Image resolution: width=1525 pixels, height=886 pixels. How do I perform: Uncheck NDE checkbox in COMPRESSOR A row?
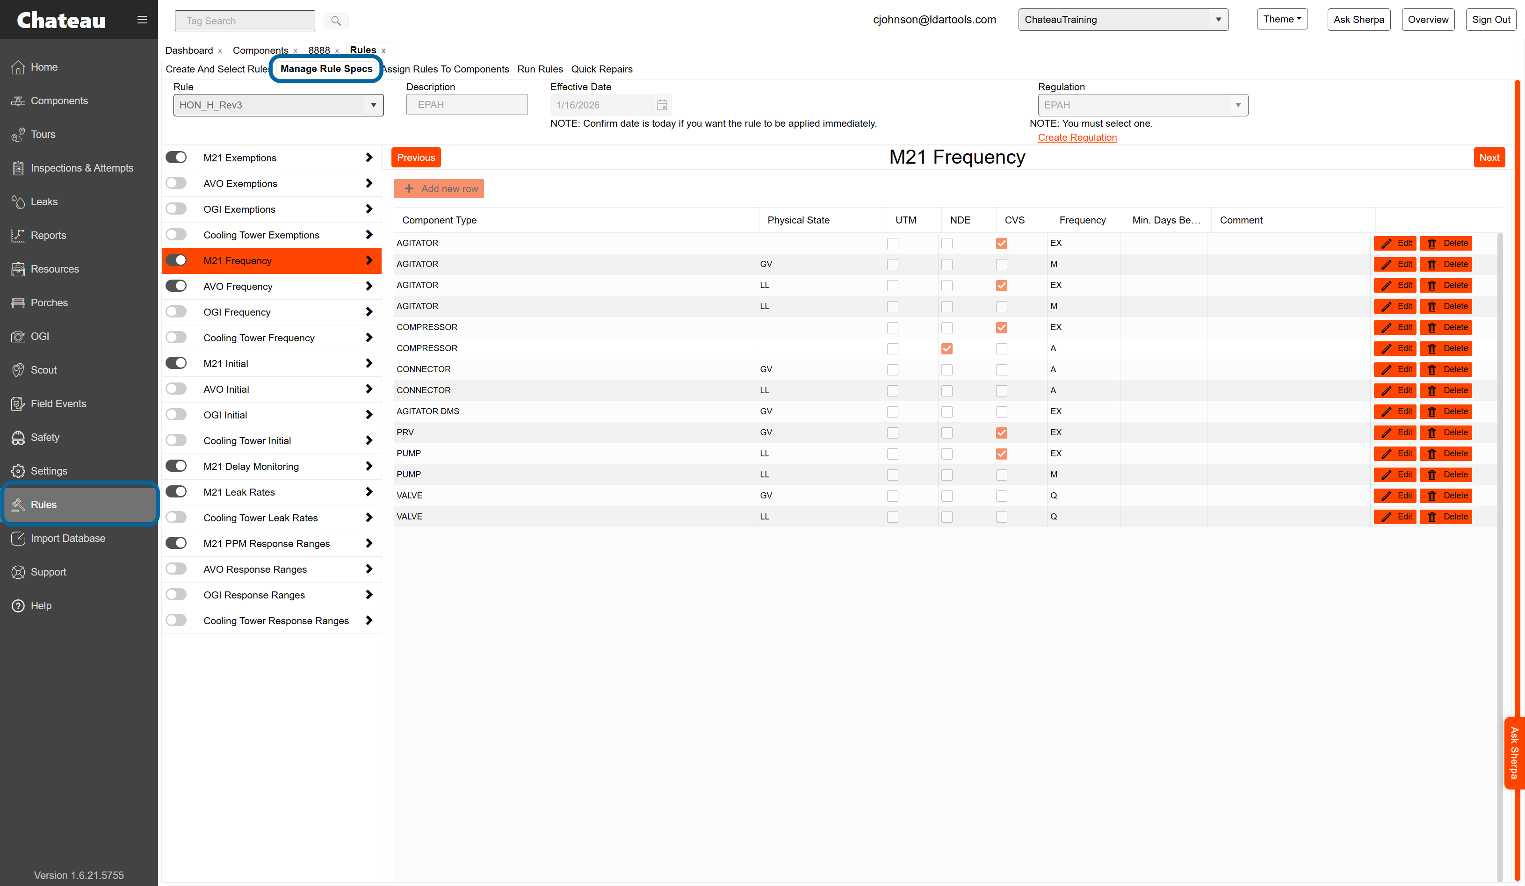[x=947, y=349]
